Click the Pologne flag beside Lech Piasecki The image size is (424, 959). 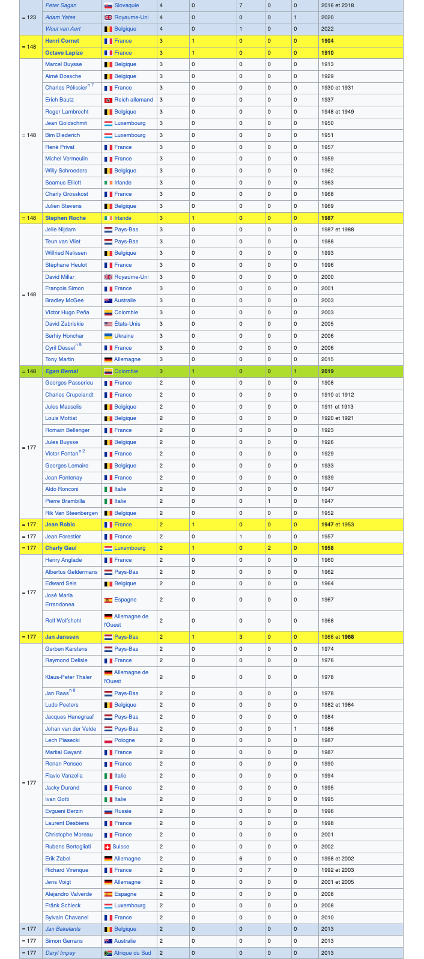[108, 740]
